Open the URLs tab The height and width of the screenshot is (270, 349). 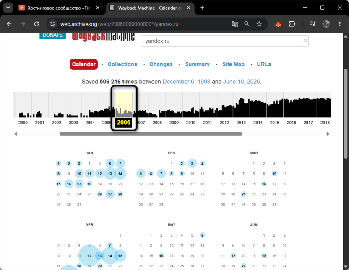coord(264,64)
